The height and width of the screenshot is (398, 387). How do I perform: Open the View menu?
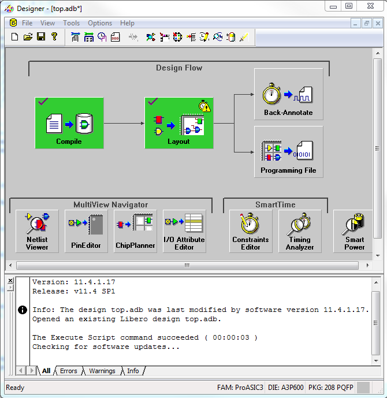pyautogui.click(x=47, y=23)
